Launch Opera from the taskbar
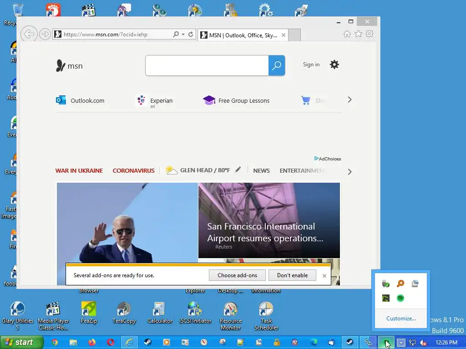The image size is (466, 349). tap(111, 342)
